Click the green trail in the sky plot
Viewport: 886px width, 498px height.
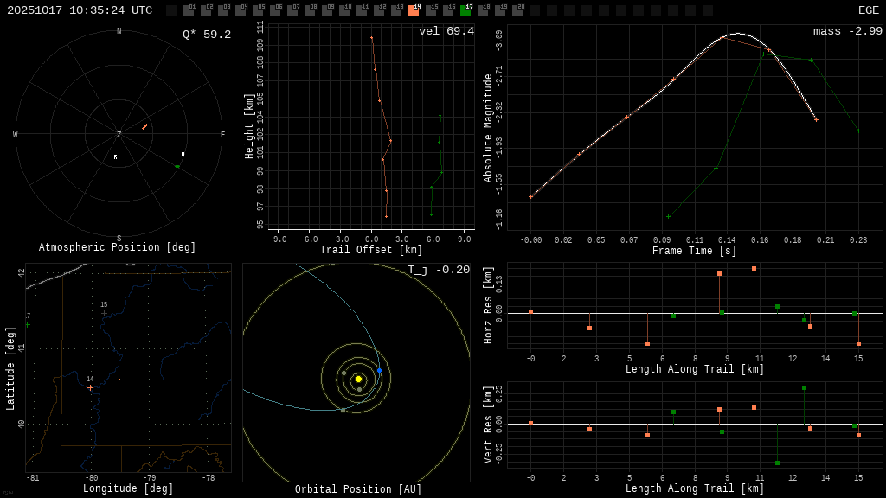tap(177, 166)
